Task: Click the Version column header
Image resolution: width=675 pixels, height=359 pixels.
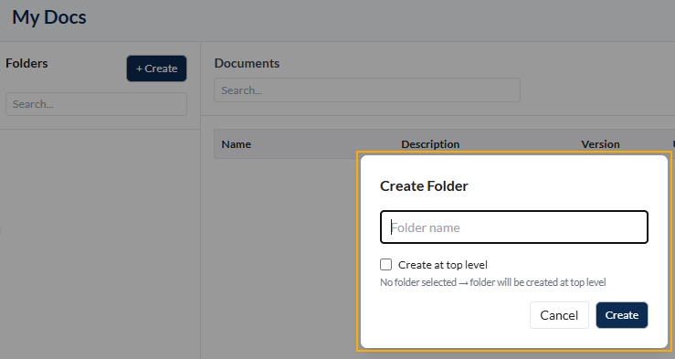Action: coord(600,144)
